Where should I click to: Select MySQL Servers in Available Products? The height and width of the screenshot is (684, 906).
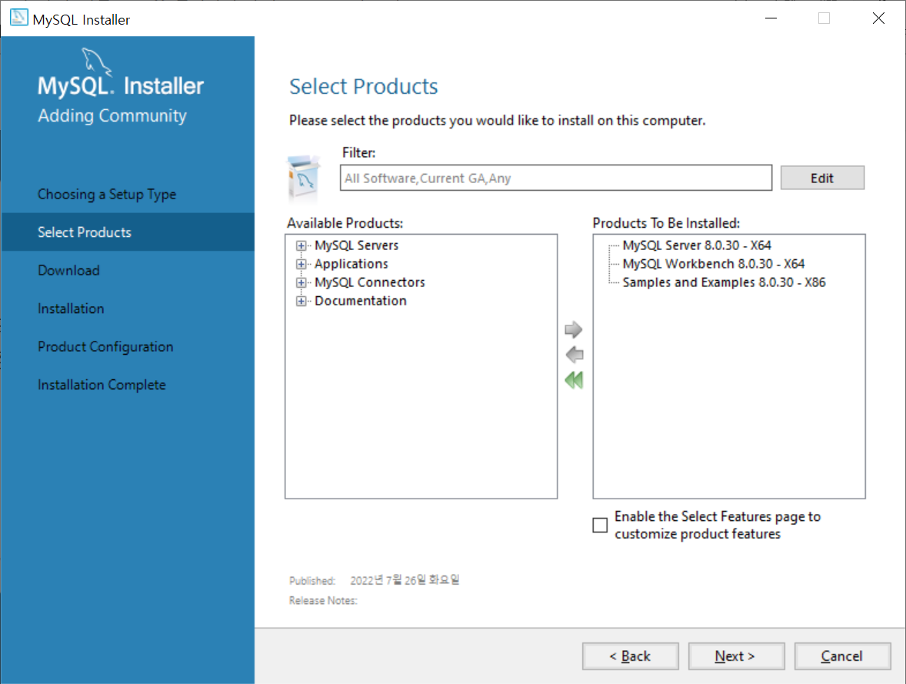click(x=357, y=245)
